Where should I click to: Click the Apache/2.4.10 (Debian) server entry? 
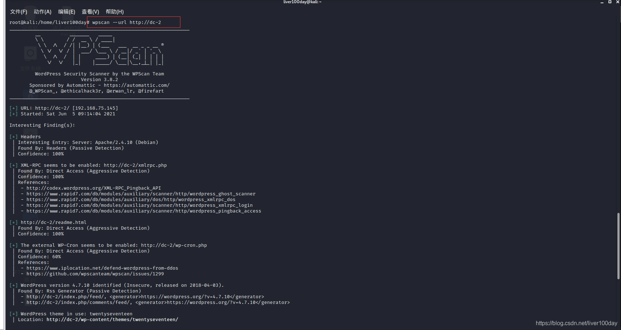coord(127,142)
